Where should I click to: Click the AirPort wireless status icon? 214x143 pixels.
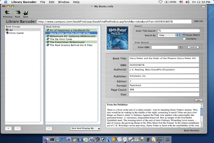[160, 2]
